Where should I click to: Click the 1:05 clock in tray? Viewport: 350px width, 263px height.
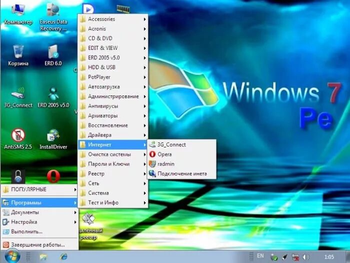click(329, 257)
